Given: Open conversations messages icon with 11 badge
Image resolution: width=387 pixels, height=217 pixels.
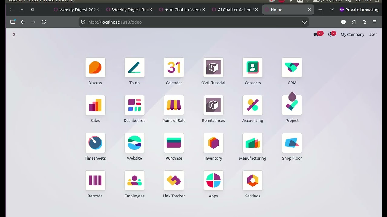Looking at the screenshot, I should click(318, 34).
